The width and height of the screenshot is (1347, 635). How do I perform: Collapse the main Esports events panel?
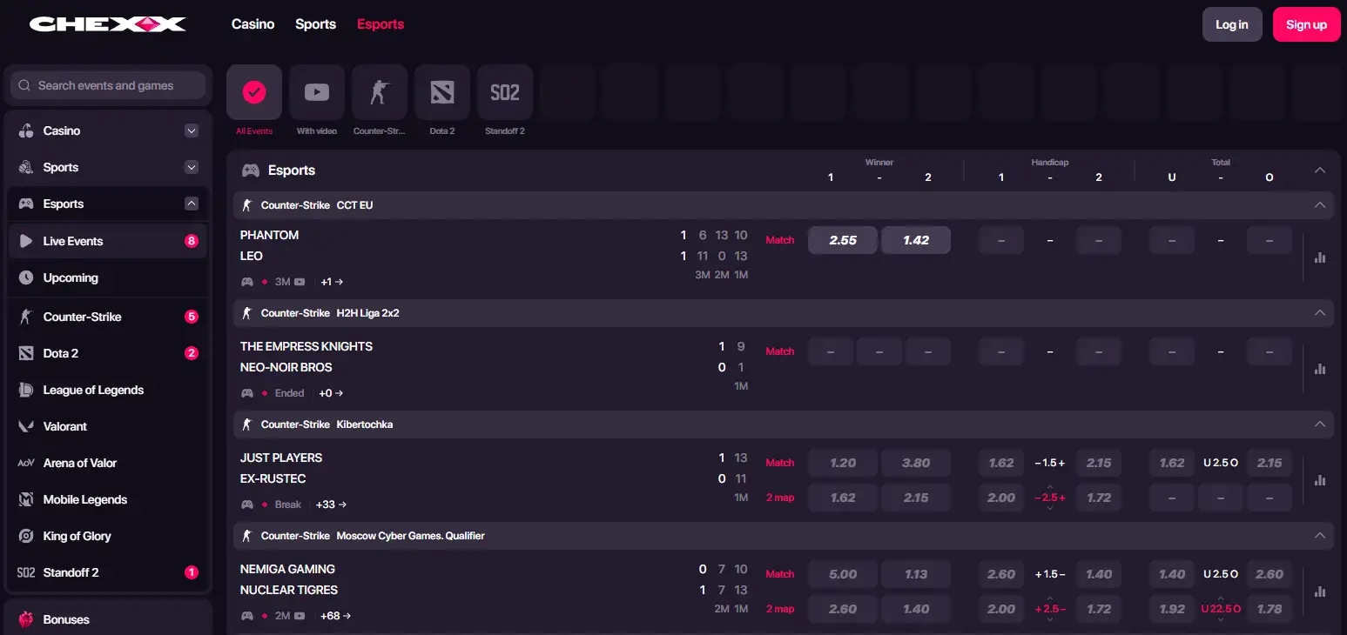coord(1320,170)
